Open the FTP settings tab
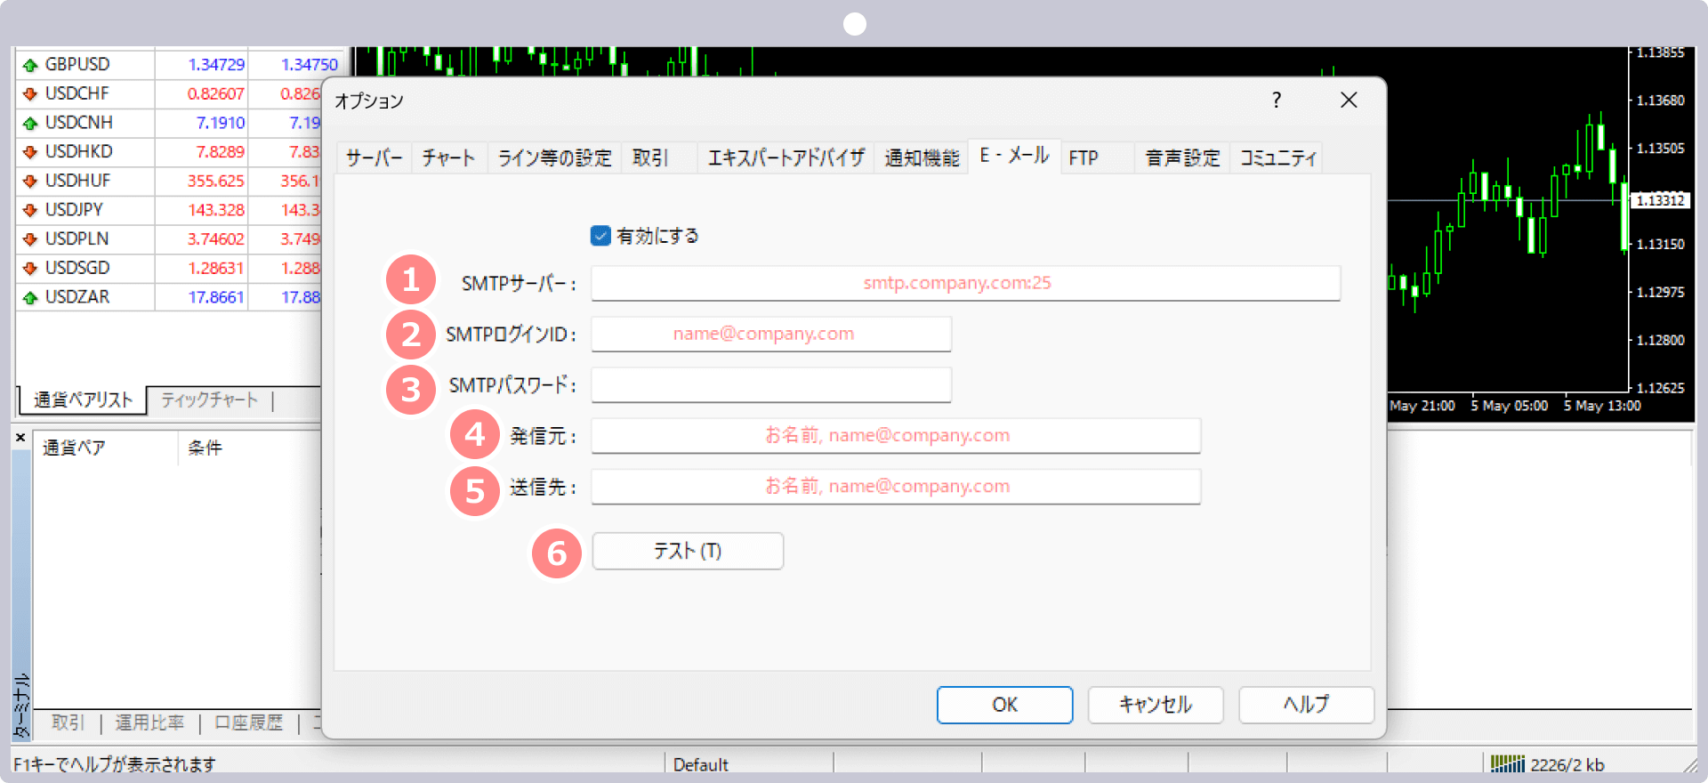The image size is (1708, 783). point(1084,158)
